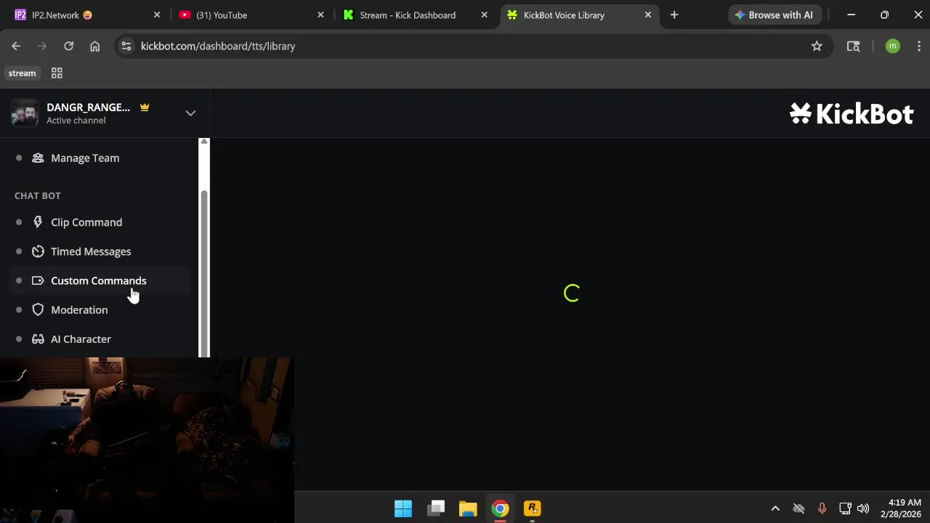Viewport: 930px width, 523px height.
Task: Click the crown badge beside the channel name
Action: click(145, 108)
